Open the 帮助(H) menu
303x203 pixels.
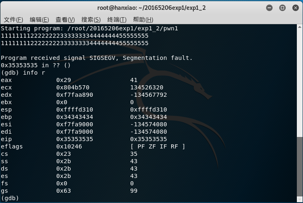tap(143, 20)
